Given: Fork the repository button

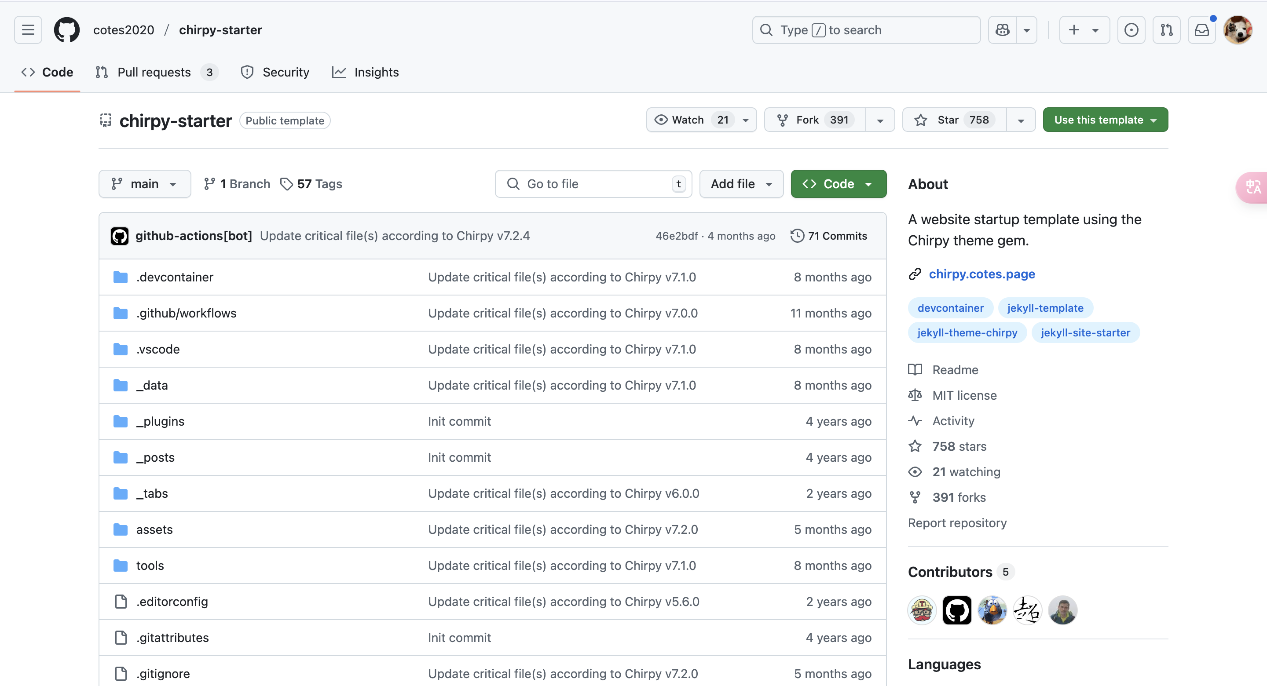Looking at the screenshot, I should [x=815, y=120].
